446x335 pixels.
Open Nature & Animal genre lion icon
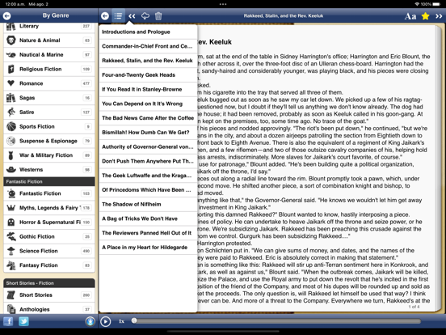click(11, 40)
